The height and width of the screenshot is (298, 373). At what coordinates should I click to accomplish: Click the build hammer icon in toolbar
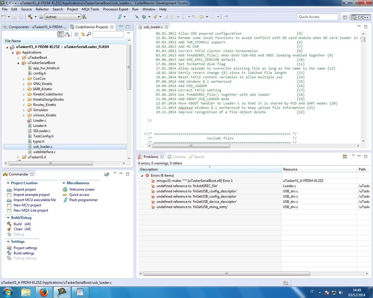pos(30,17)
